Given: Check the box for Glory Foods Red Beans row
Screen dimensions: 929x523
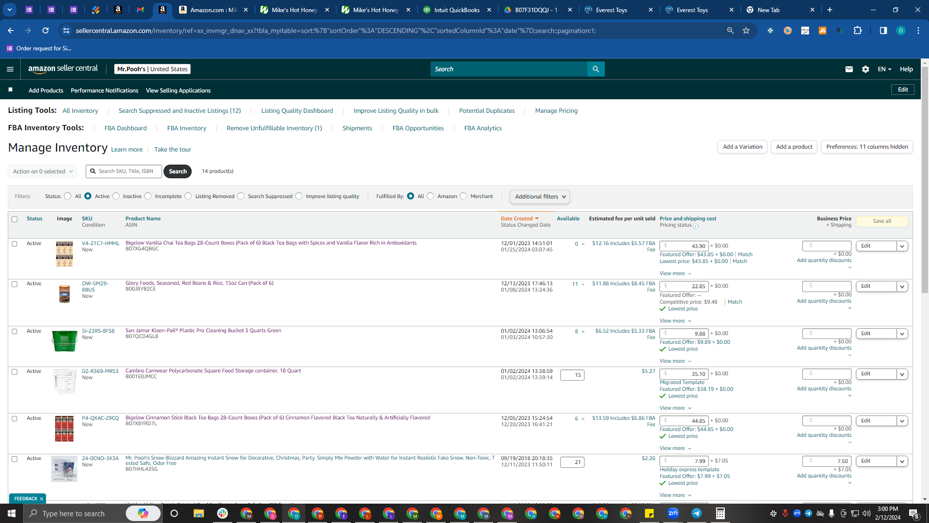Looking at the screenshot, I should 15,284.
